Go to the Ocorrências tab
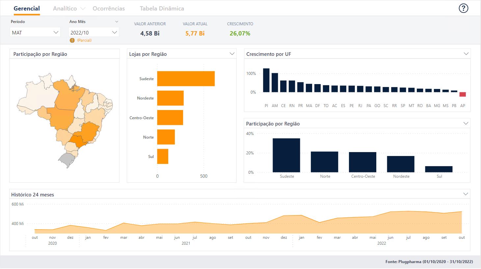Viewport: 481px width, 269px height. [x=109, y=9]
